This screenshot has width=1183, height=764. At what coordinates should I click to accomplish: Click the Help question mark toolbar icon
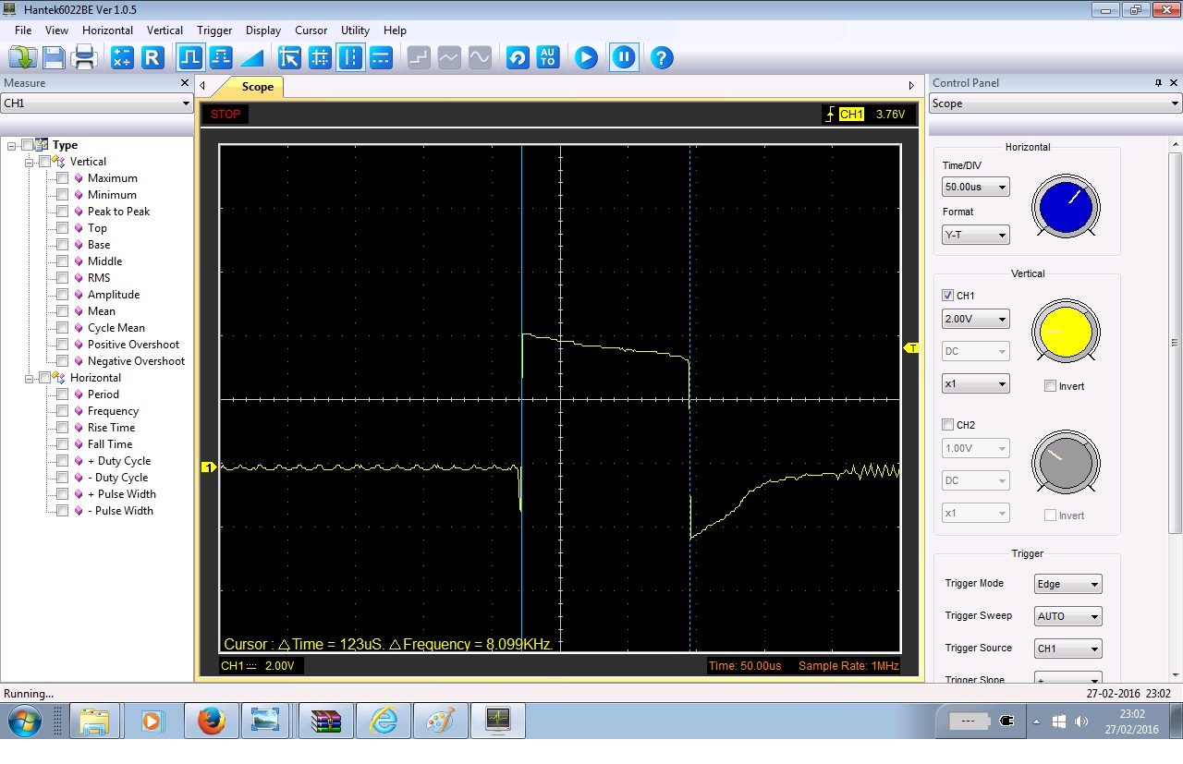[661, 57]
